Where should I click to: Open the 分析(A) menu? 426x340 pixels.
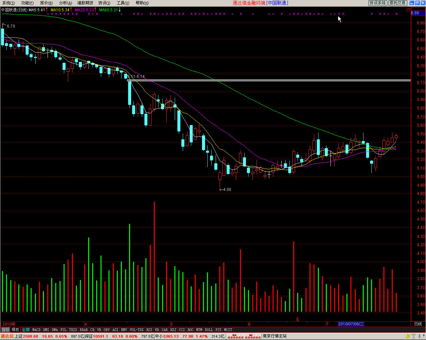[66, 3]
